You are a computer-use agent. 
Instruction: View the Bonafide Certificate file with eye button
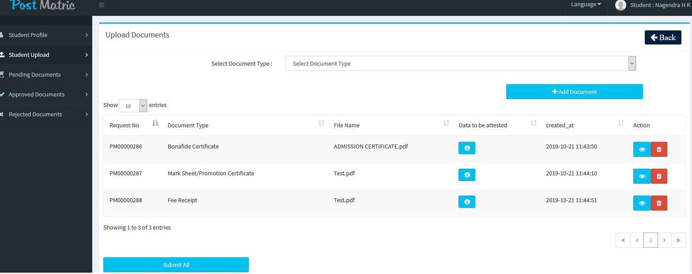click(642, 149)
